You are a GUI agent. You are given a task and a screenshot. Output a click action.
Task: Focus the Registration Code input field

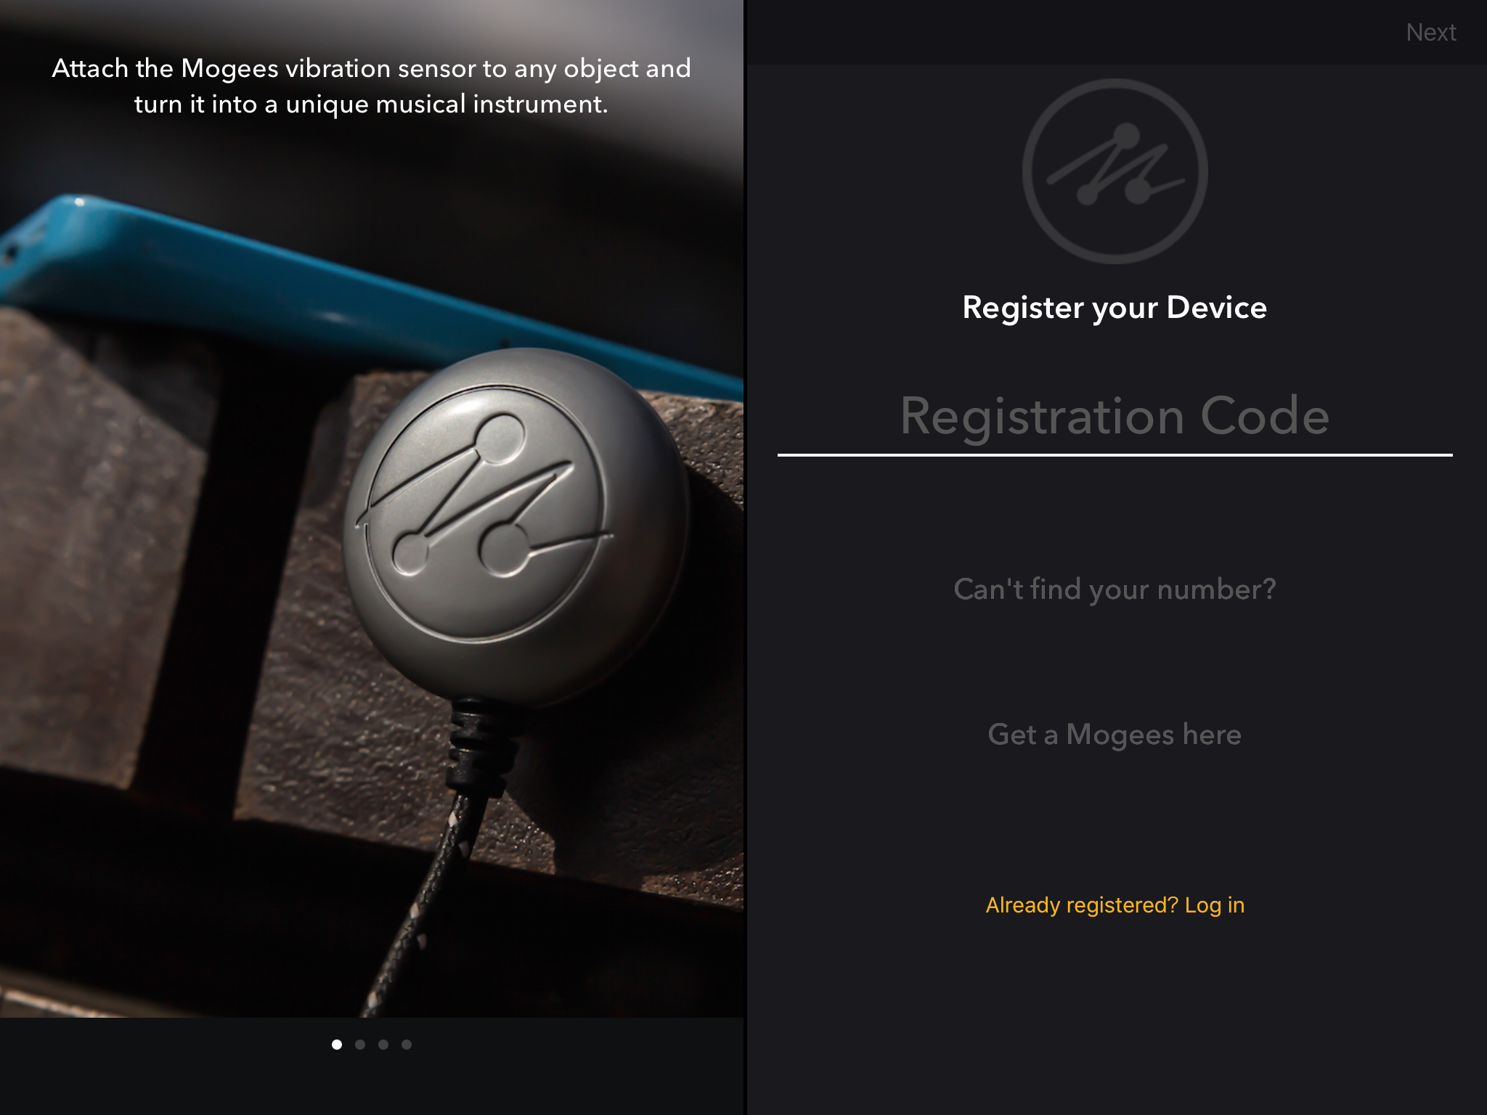pos(1115,417)
